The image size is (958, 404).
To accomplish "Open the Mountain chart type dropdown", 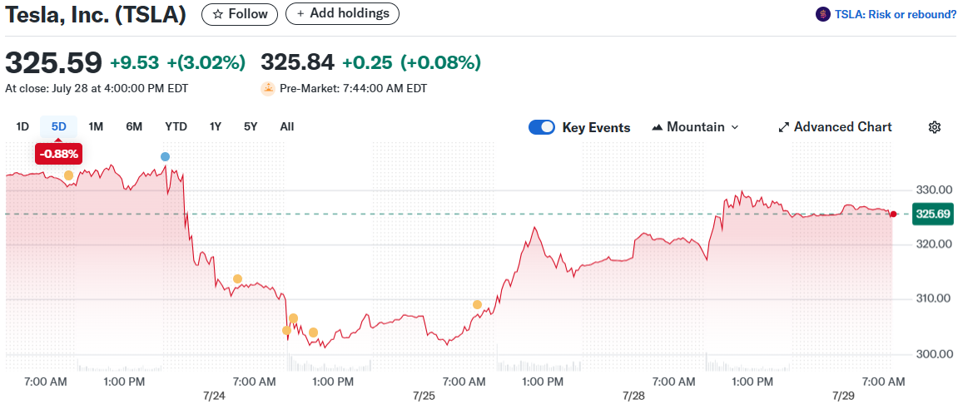I will pos(695,127).
